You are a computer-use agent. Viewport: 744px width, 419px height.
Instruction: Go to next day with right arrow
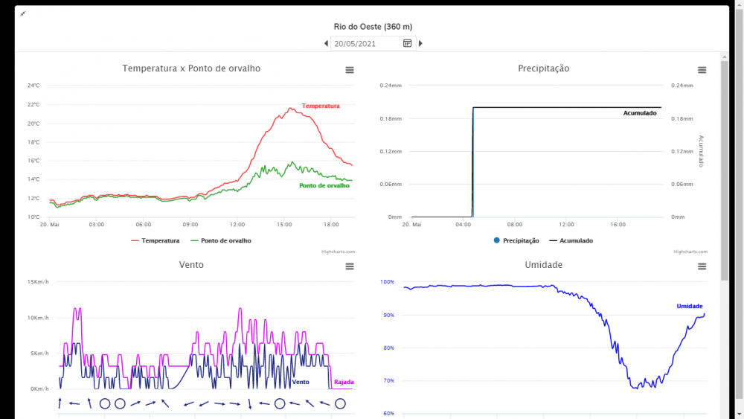tap(420, 44)
